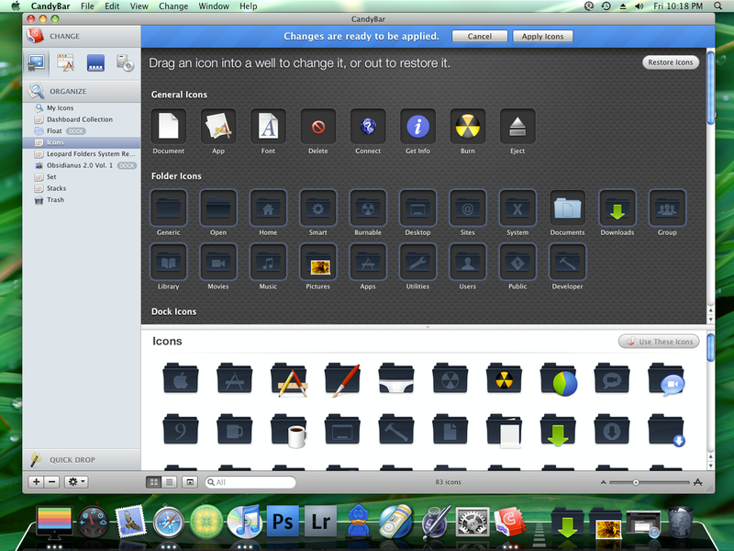Click the Apply Icons button
This screenshot has width=734, height=551.
(x=542, y=36)
